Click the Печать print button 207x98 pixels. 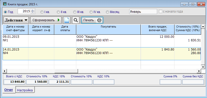pyautogui.click(x=92, y=20)
